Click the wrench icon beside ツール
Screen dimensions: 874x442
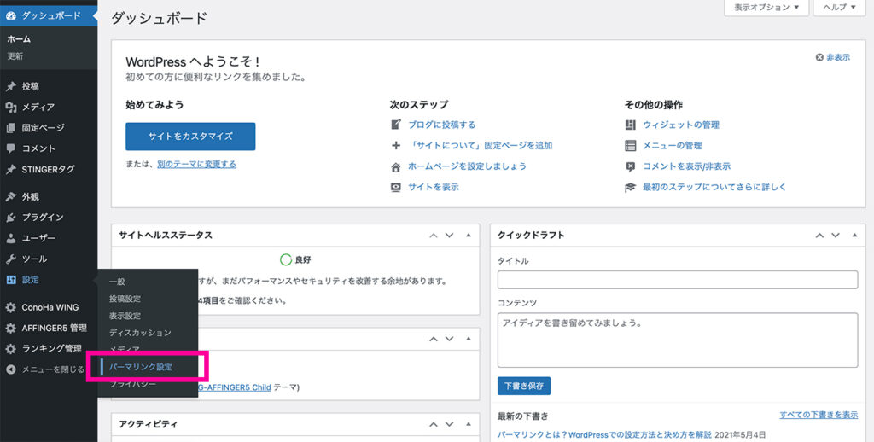tap(10, 259)
